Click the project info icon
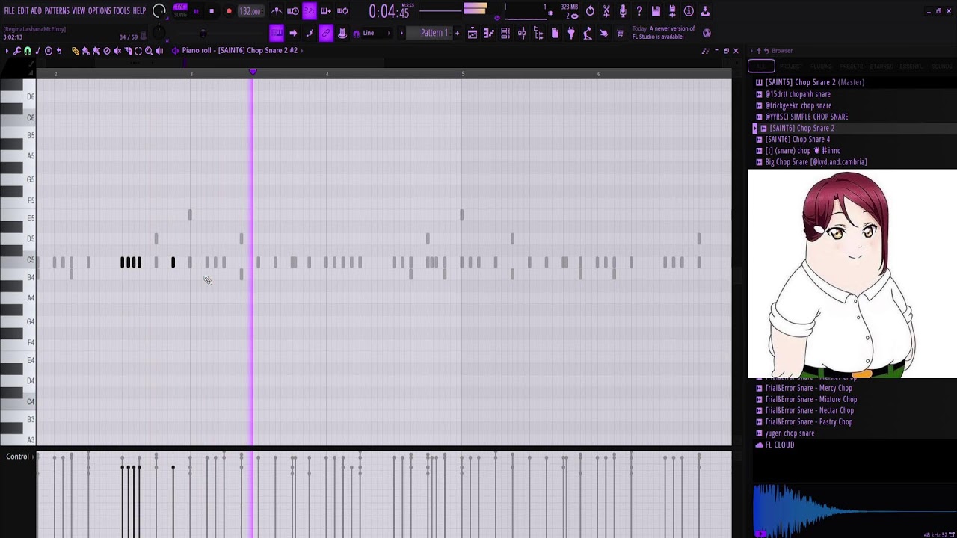This screenshot has width=957, height=538. pos(689,11)
